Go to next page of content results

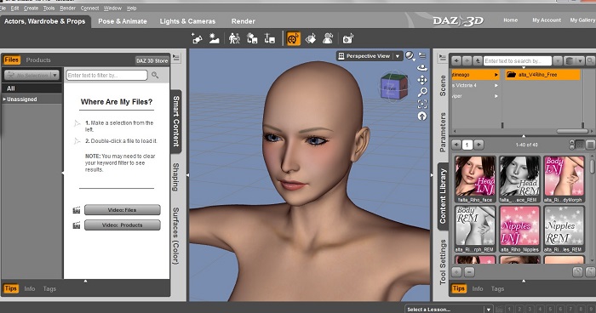479,145
